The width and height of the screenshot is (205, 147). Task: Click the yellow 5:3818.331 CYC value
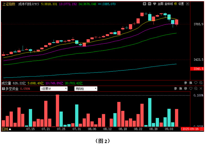49,4
